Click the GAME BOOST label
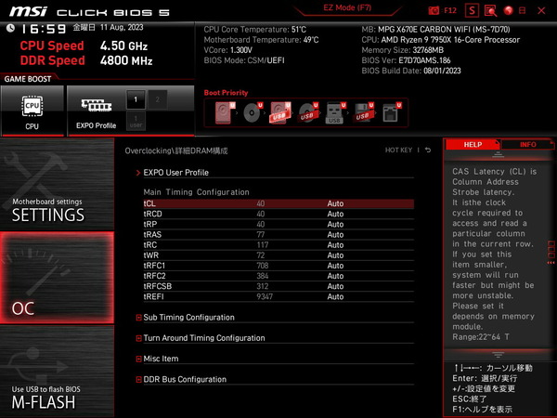This screenshot has height=418, width=557. [x=28, y=79]
